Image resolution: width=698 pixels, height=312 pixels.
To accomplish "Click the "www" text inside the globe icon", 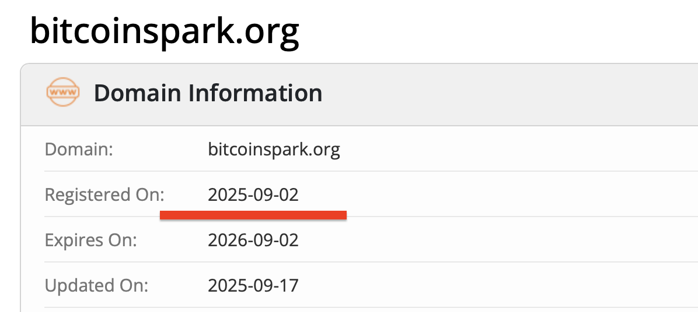I will (x=62, y=92).
